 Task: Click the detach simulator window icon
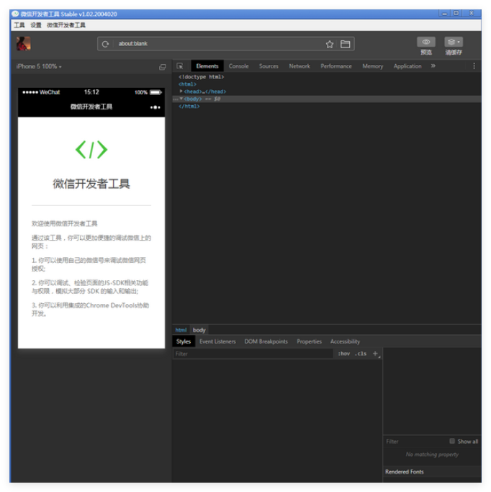tap(163, 67)
